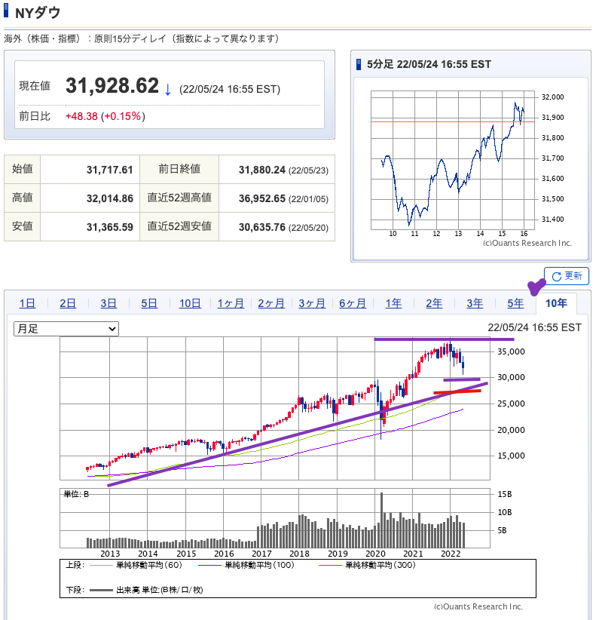Select the 1日 chart period tab
The image size is (599, 620).
tap(27, 303)
